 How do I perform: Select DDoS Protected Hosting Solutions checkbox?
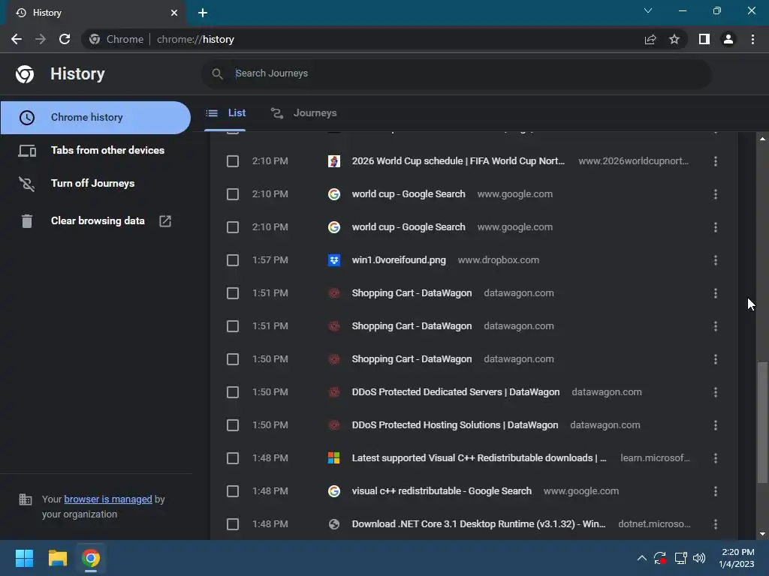pyautogui.click(x=233, y=425)
